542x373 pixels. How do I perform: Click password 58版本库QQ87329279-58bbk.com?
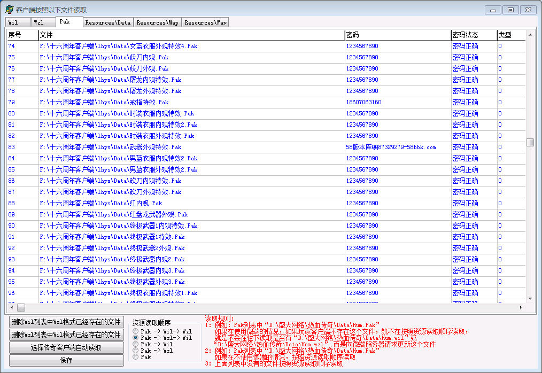point(391,147)
